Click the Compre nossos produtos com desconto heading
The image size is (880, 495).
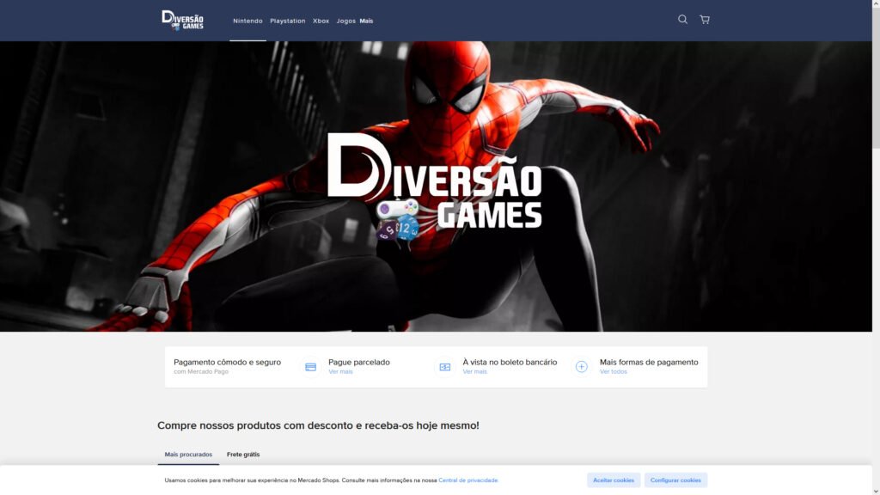(318, 425)
